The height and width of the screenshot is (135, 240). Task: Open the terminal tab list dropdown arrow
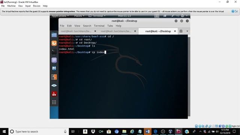[x=187, y=31]
